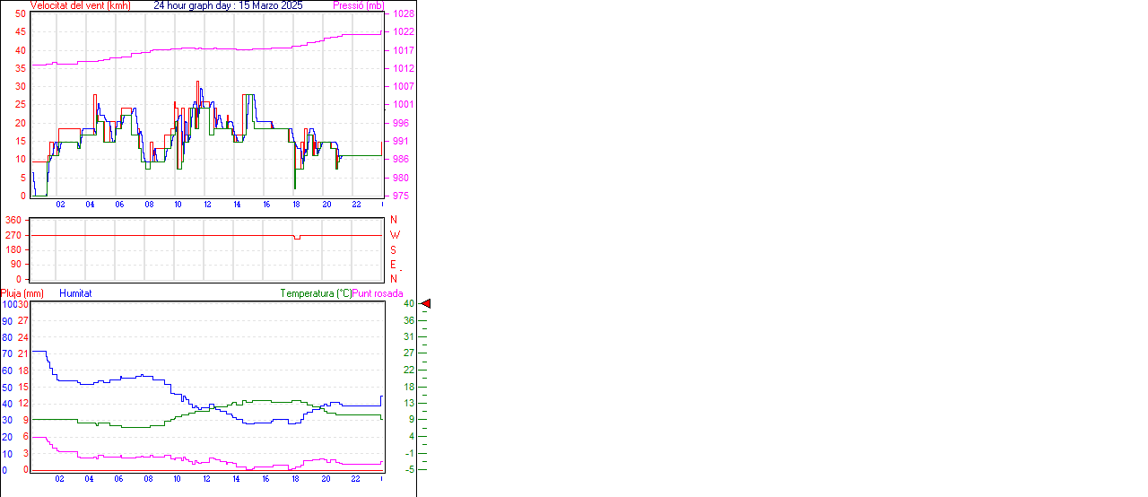This screenshot has width=1148, height=497.
Task: Click the 'Pluja (mm)' legend label
Action: click(x=22, y=293)
